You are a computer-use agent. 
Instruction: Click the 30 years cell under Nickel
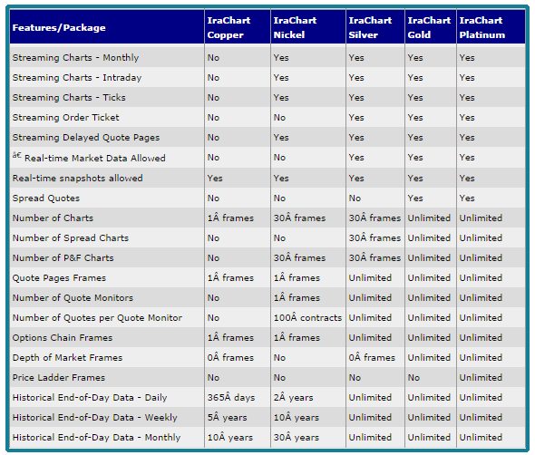pyautogui.click(x=297, y=437)
